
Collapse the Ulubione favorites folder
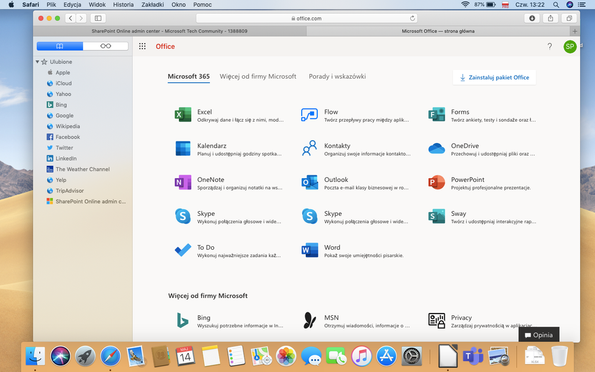tap(38, 61)
